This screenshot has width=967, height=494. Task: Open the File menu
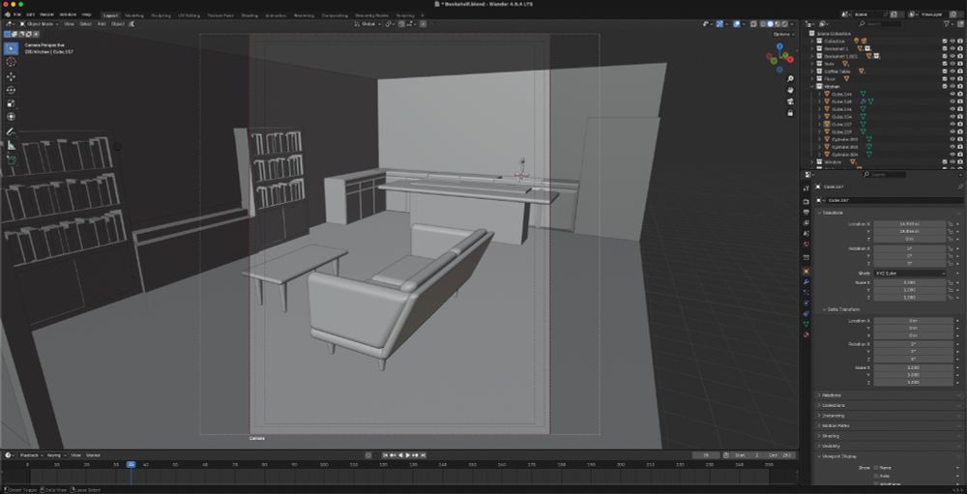pyautogui.click(x=16, y=15)
